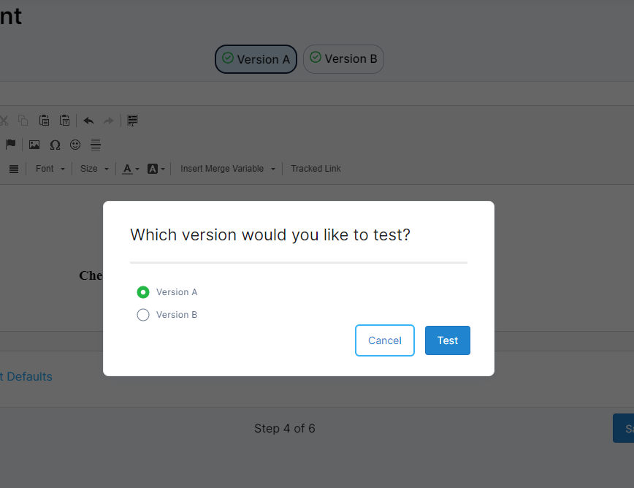Click the Tracked Link toolbar item
Screen dimensions: 634x488
(316, 169)
